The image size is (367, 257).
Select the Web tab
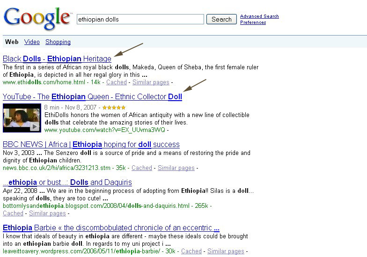pos(12,42)
